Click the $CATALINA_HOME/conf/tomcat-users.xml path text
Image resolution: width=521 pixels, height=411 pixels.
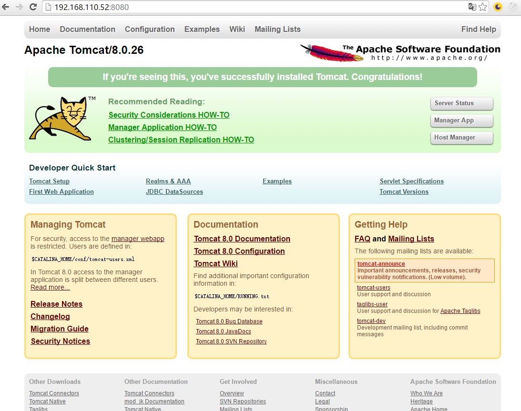coord(83,259)
